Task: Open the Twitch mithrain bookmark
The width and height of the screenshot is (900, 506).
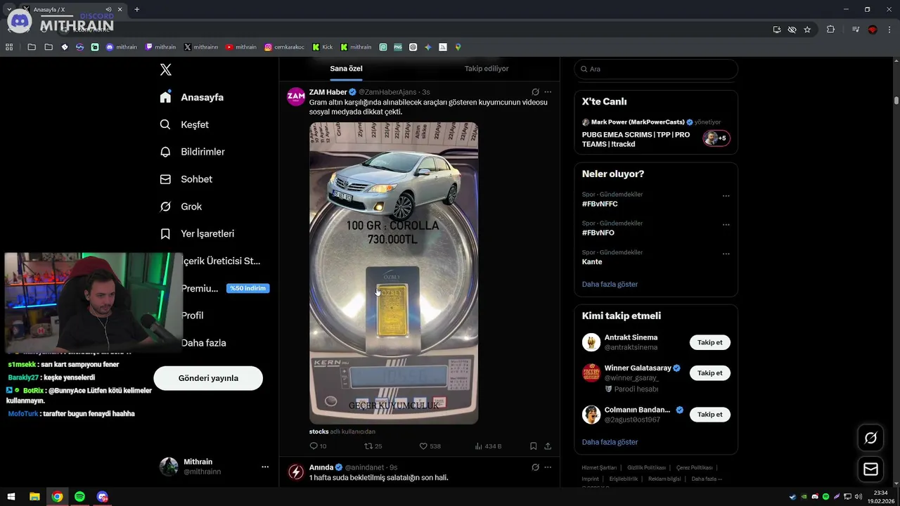Action: 161,47
